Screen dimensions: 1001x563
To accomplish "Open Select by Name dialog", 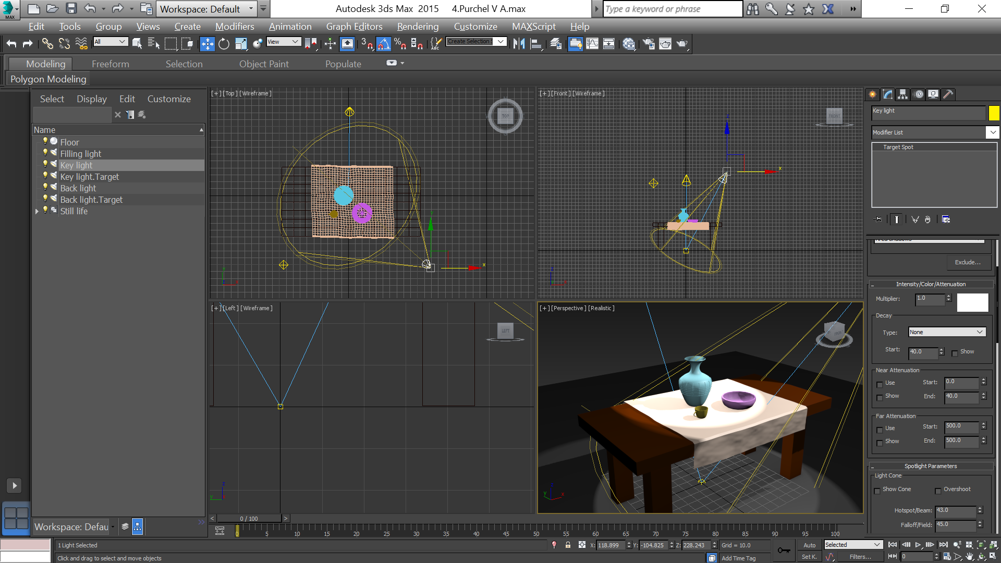I will (x=154, y=44).
